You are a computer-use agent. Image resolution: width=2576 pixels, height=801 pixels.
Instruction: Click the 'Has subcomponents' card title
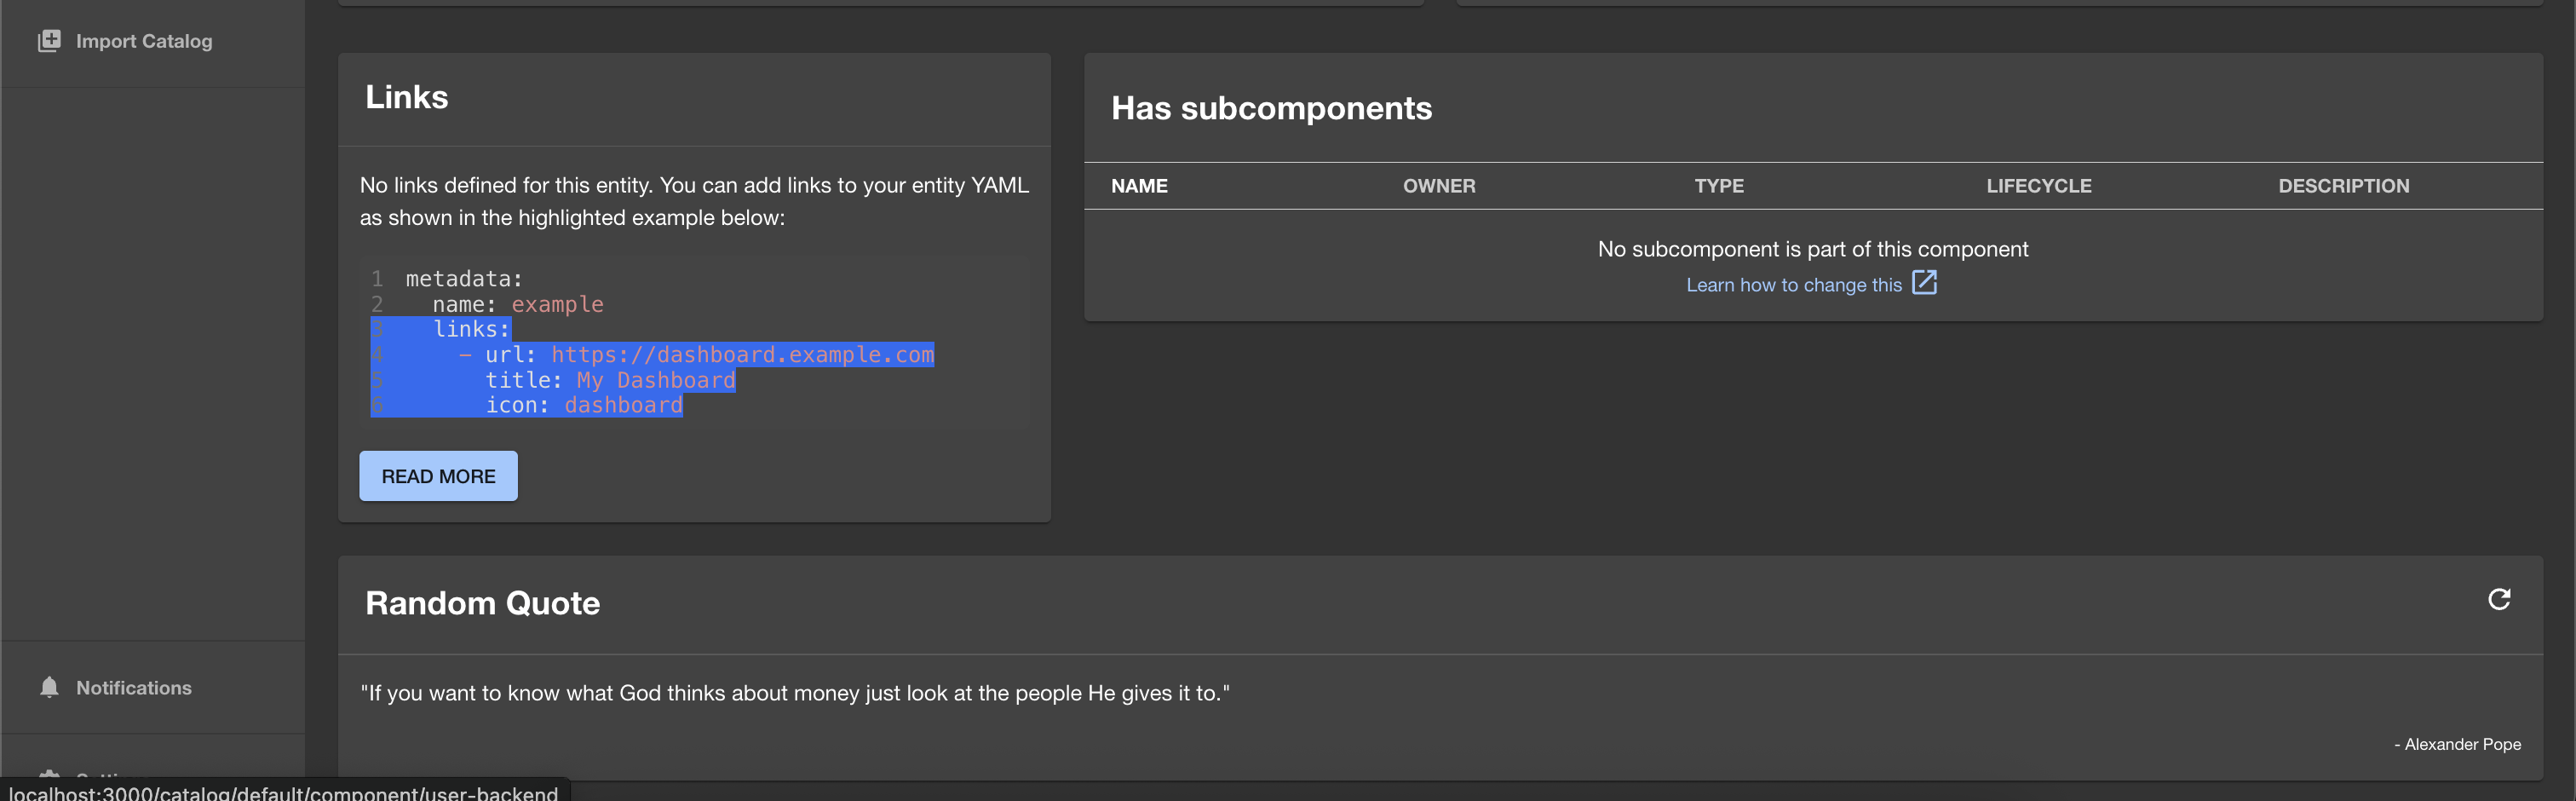(x=1271, y=108)
